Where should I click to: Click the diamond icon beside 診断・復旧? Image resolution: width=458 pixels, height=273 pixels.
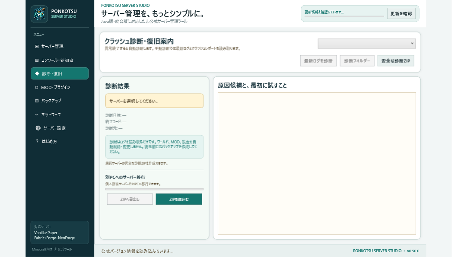point(37,73)
